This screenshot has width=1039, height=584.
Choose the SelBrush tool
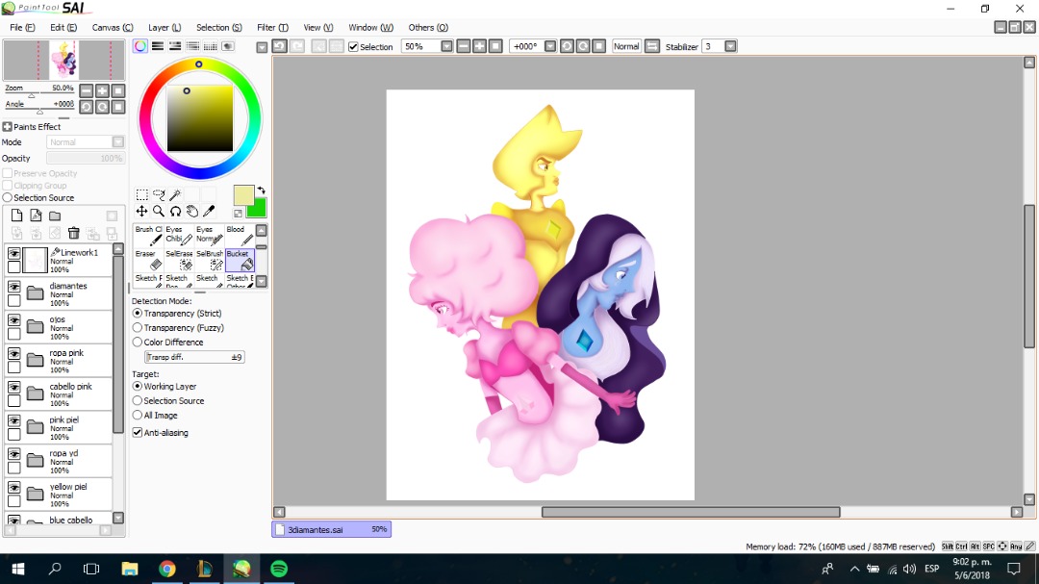[x=210, y=260]
